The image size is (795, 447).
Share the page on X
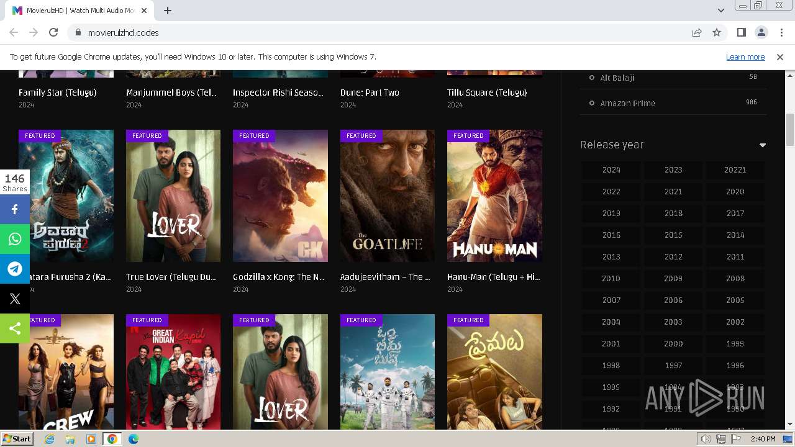click(15, 299)
